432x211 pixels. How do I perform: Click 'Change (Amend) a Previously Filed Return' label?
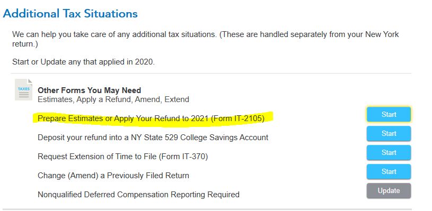(x=113, y=176)
